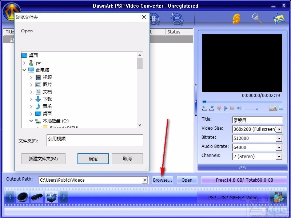The height and width of the screenshot is (218, 291).
Task: Click the stop playback icon
Action: point(232,108)
